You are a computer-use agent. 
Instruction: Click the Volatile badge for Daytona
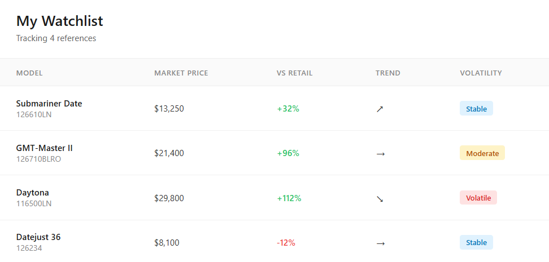478,198
